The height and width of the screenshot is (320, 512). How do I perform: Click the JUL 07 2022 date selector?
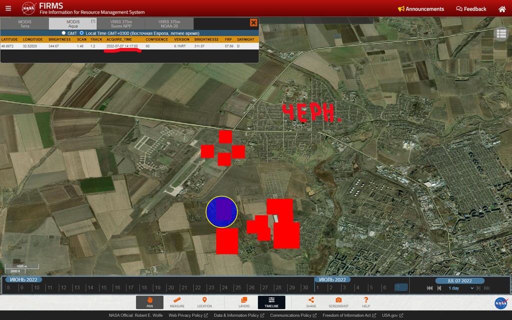tap(459, 281)
